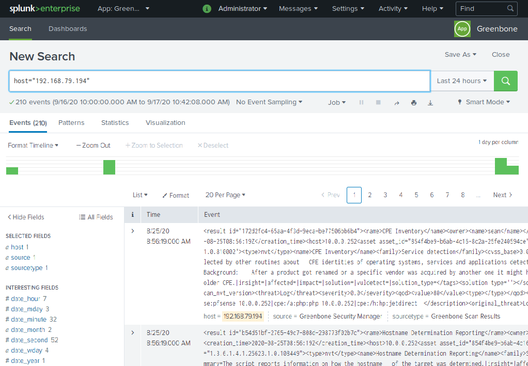The height and width of the screenshot is (366, 528).
Task: Click the export download icon
Action: click(430, 103)
